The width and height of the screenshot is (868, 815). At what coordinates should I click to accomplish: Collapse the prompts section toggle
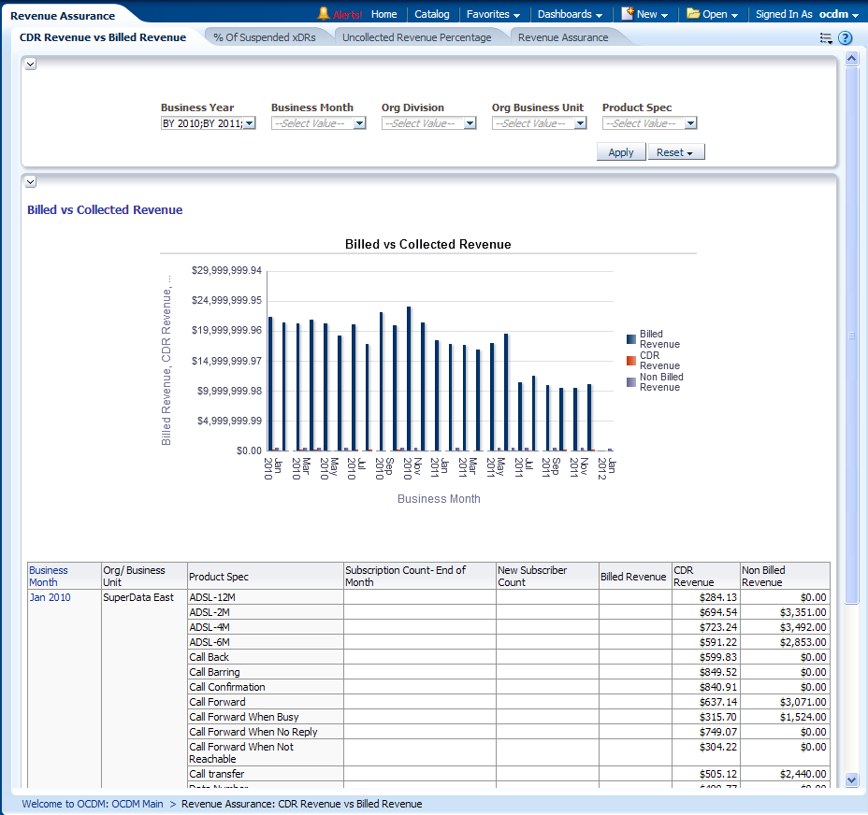pyautogui.click(x=31, y=64)
